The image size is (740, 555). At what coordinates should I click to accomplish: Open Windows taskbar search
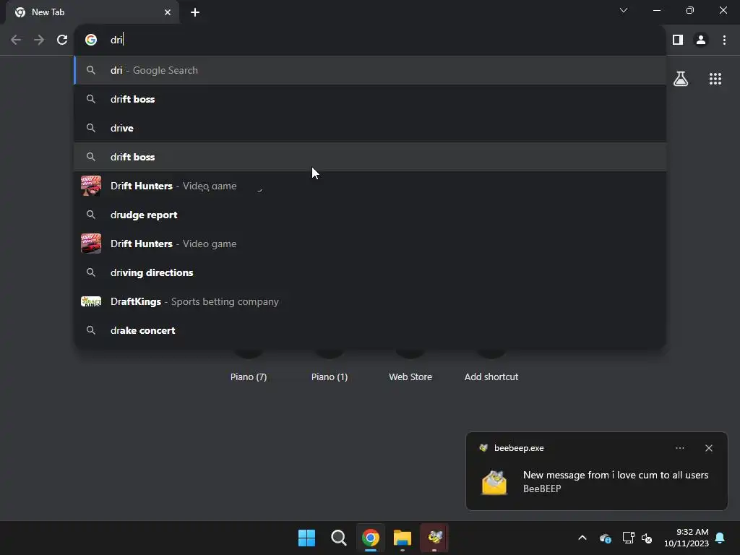coord(338,538)
